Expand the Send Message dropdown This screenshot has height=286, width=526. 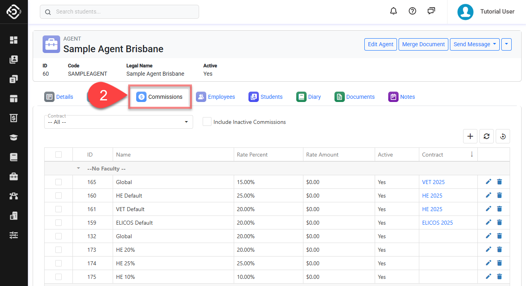tap(475, 44)
